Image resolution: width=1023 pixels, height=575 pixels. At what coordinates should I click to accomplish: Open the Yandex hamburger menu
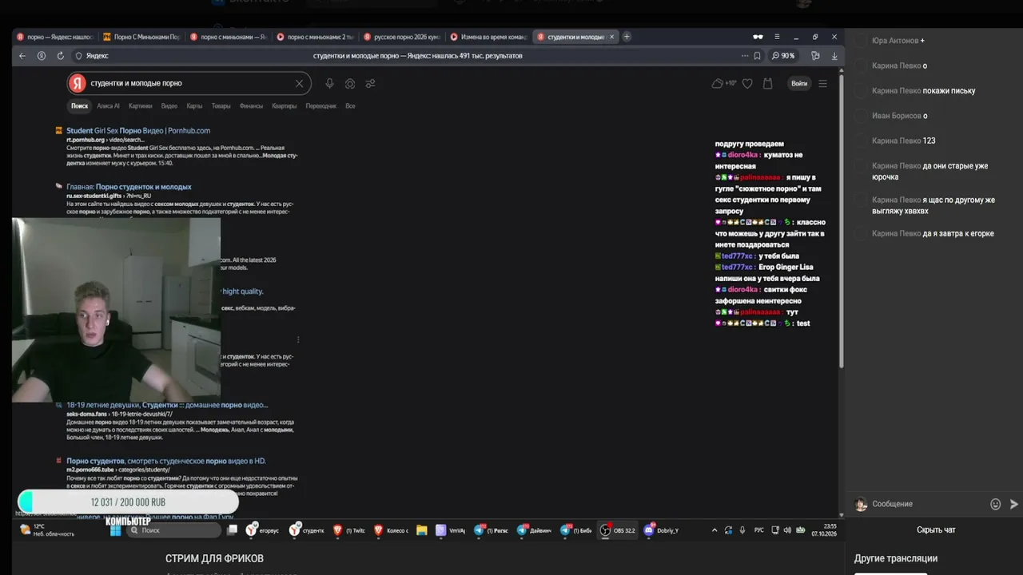[x=822, y=83]
